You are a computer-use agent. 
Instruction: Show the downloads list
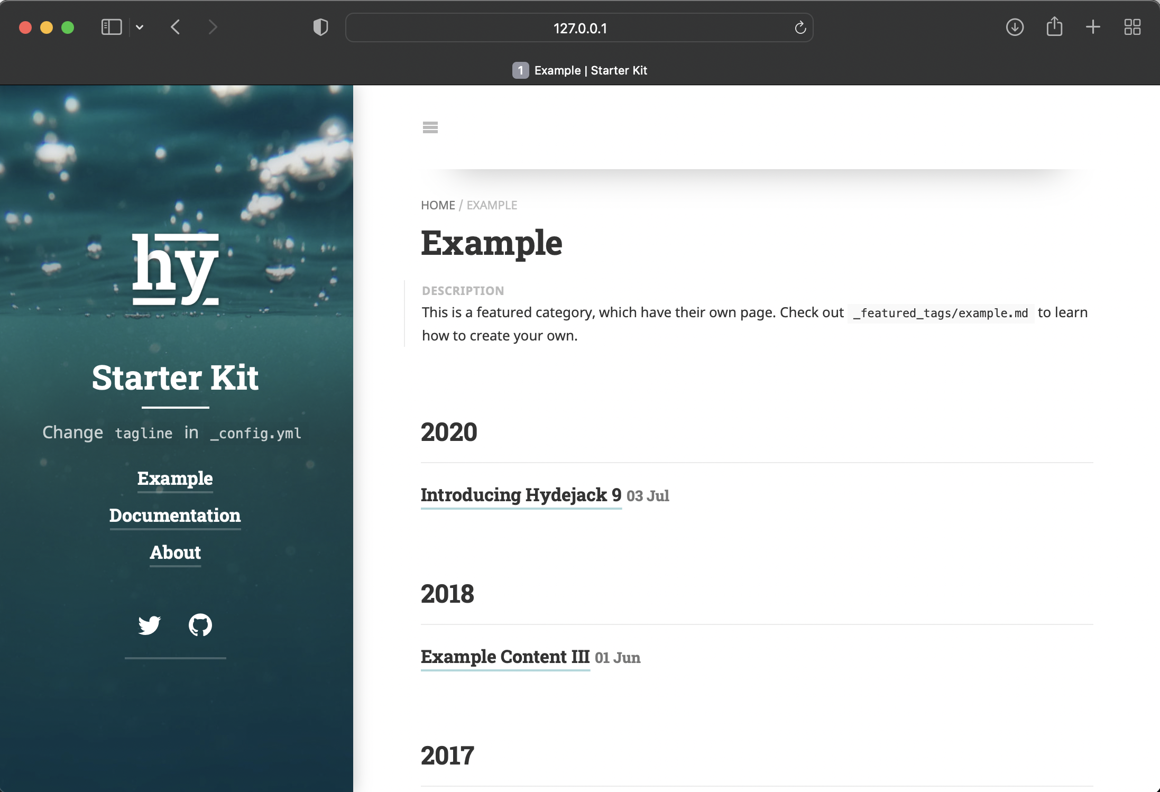pos(1015,27)
